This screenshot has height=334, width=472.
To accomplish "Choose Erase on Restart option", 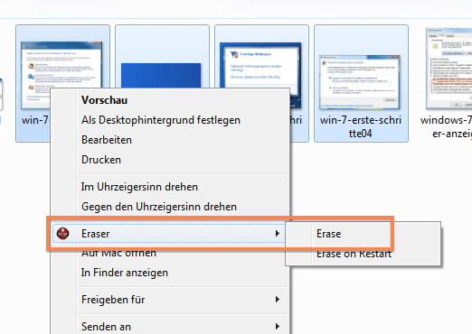I will pos(354,254).
